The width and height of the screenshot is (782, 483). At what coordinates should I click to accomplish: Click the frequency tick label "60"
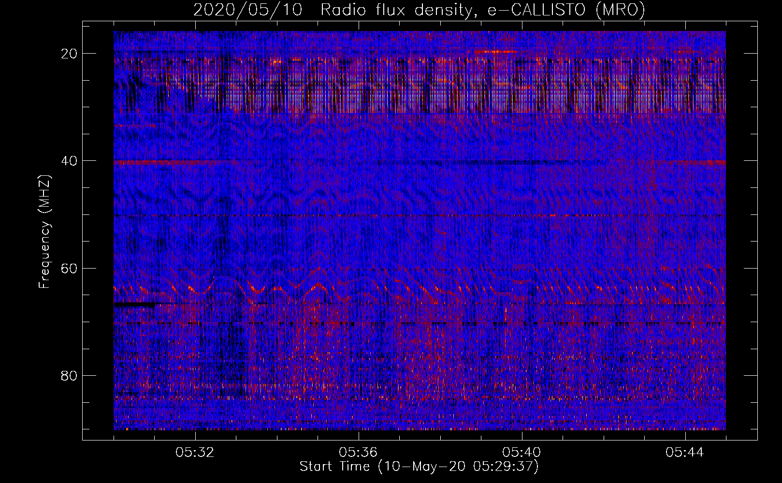point(70,268)
